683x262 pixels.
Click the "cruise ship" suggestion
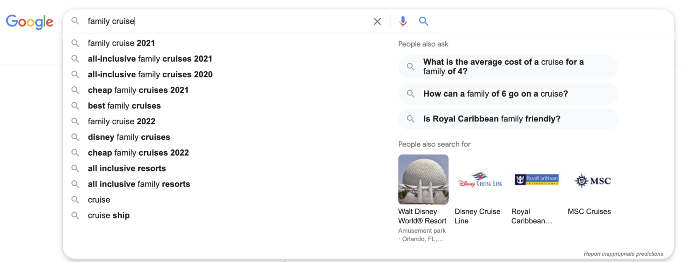point(108,215)
